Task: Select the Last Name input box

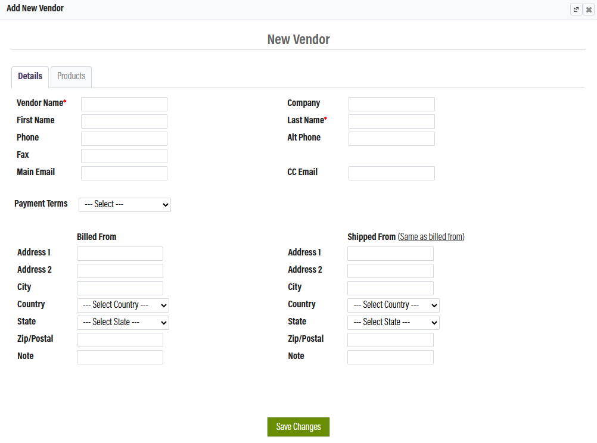Action: click(391, 121)
